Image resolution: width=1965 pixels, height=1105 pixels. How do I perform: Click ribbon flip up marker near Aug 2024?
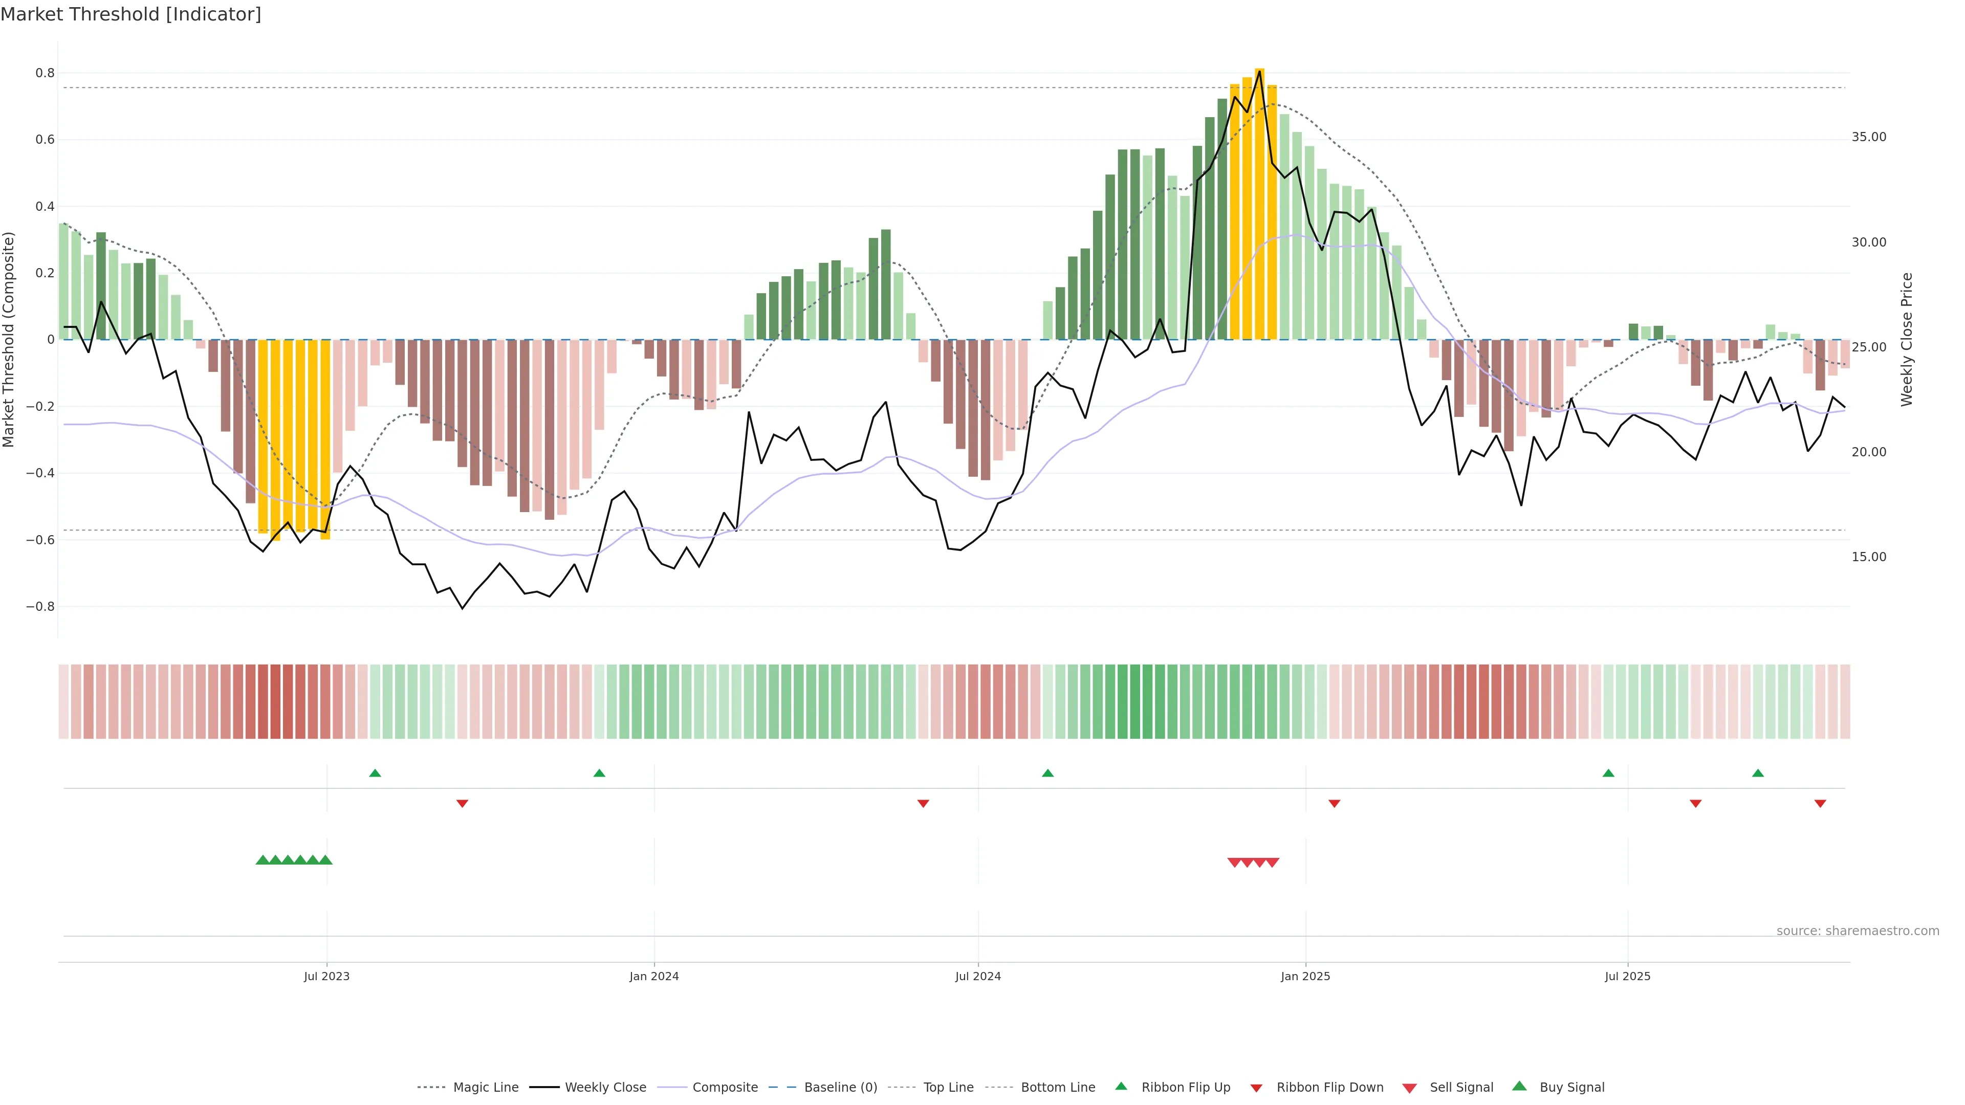coord(1047,773)
